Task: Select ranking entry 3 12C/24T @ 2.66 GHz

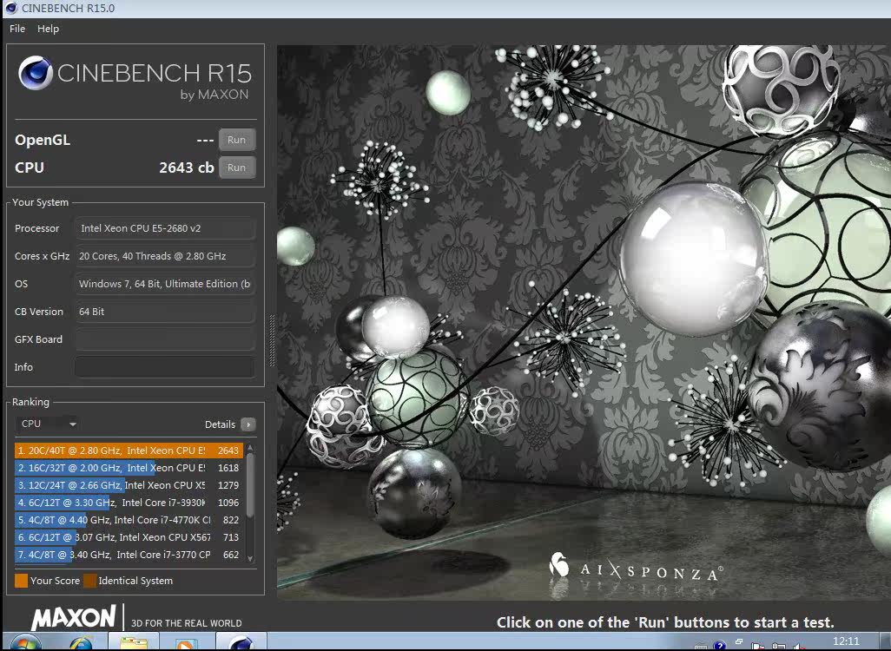Action: pos(129,485)
